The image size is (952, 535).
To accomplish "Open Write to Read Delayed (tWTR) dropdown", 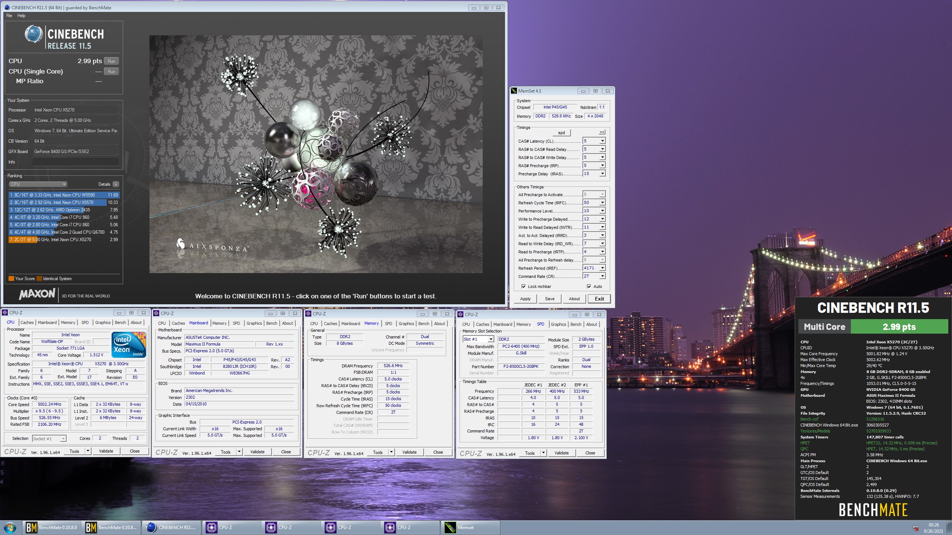I will point(602,227).
